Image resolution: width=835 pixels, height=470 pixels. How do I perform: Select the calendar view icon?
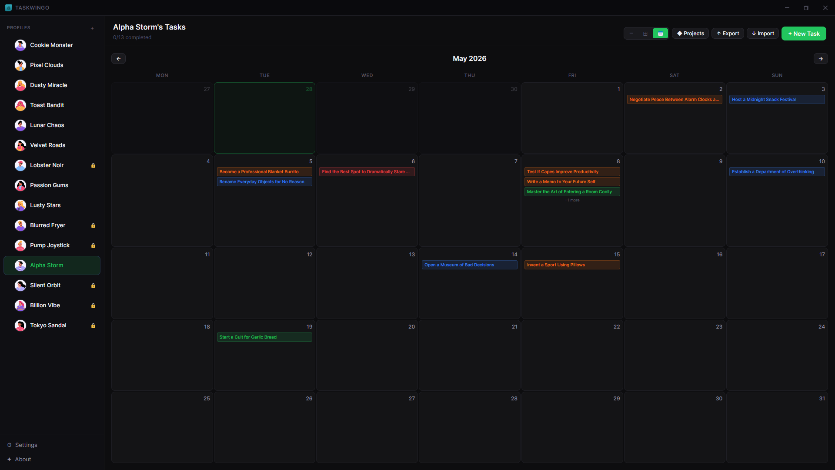[x=660, y=34]
